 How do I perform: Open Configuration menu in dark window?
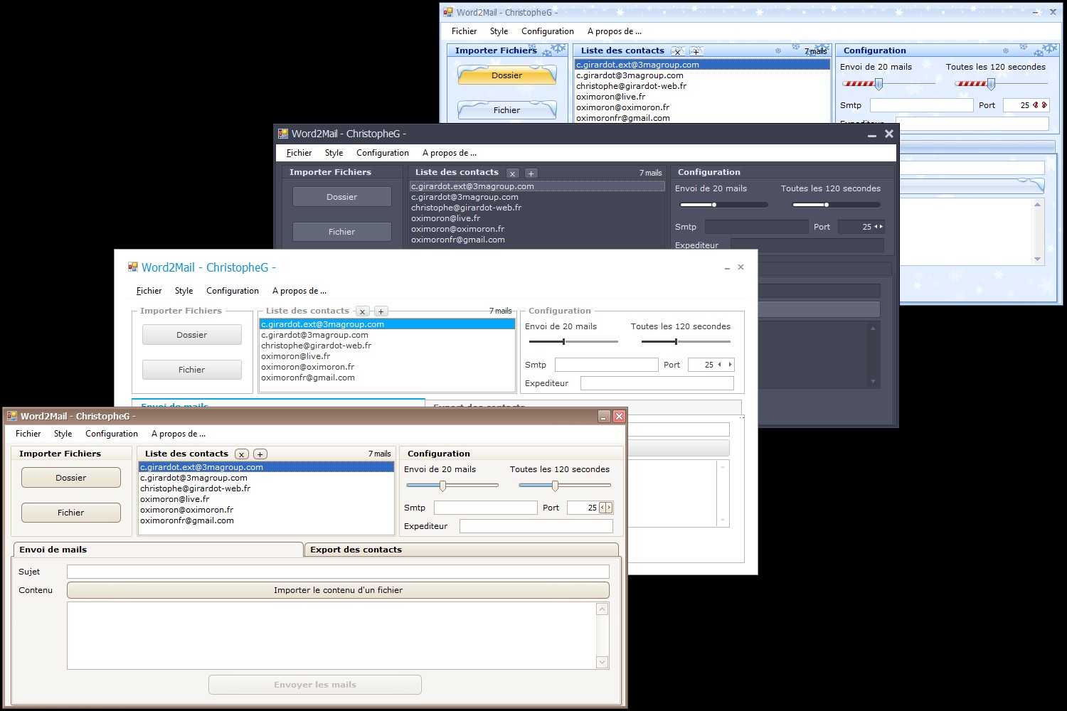pyautogui.click(x=383, y=153)
